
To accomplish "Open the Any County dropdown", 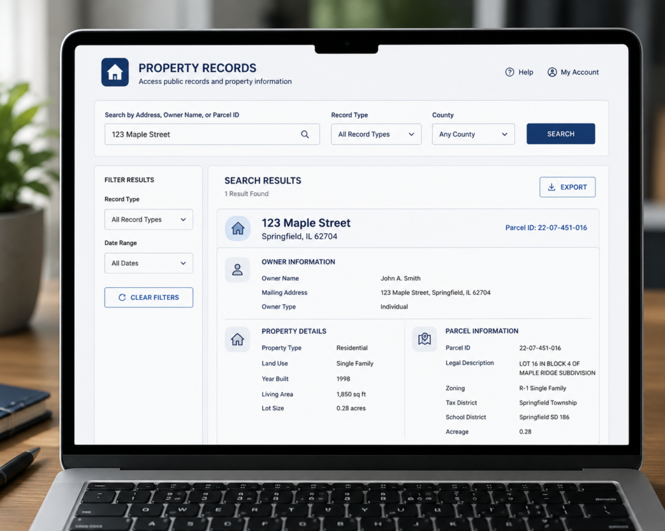I will (x=473, y=134).
